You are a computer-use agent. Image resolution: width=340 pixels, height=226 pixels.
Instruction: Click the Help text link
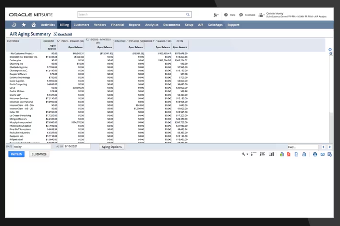[232, 15]
